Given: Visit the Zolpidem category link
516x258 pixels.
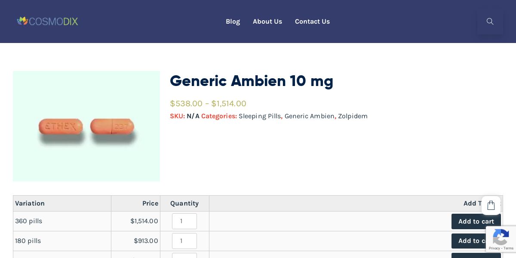Looking at the screenshot, I should [353, 116].
